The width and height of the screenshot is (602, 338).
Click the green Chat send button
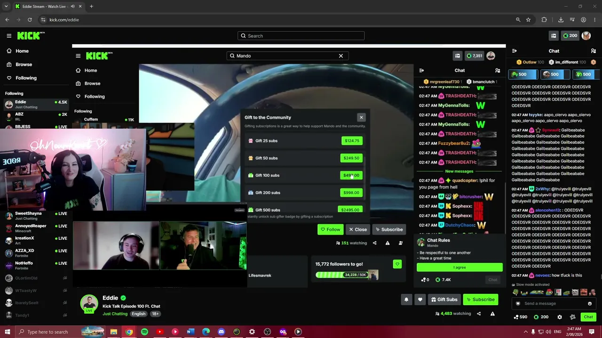(x=588, y=317)
